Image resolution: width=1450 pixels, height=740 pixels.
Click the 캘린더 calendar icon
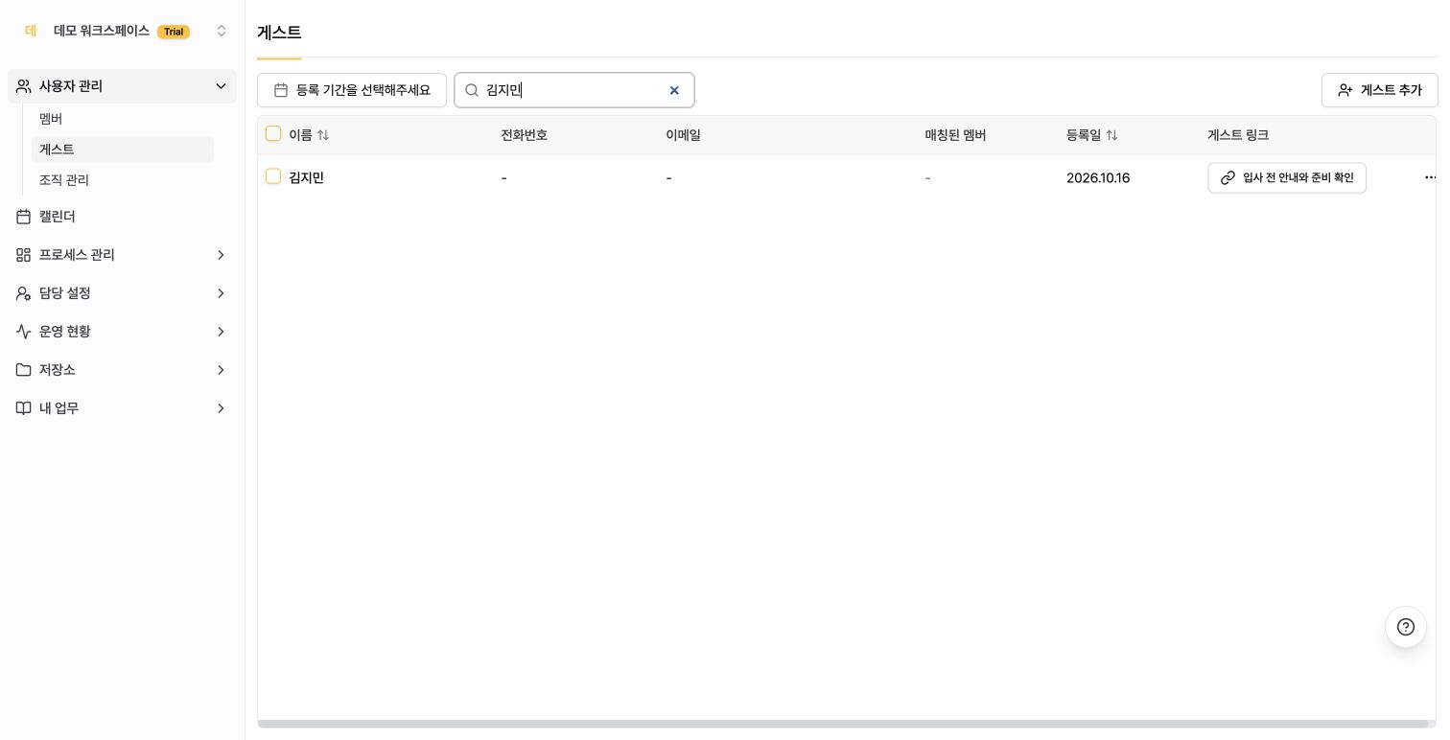click(24, 217)
